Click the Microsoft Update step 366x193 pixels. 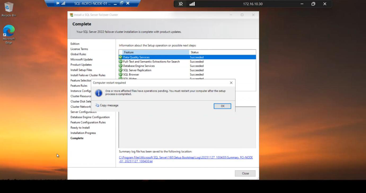click(x=81, y=59)
